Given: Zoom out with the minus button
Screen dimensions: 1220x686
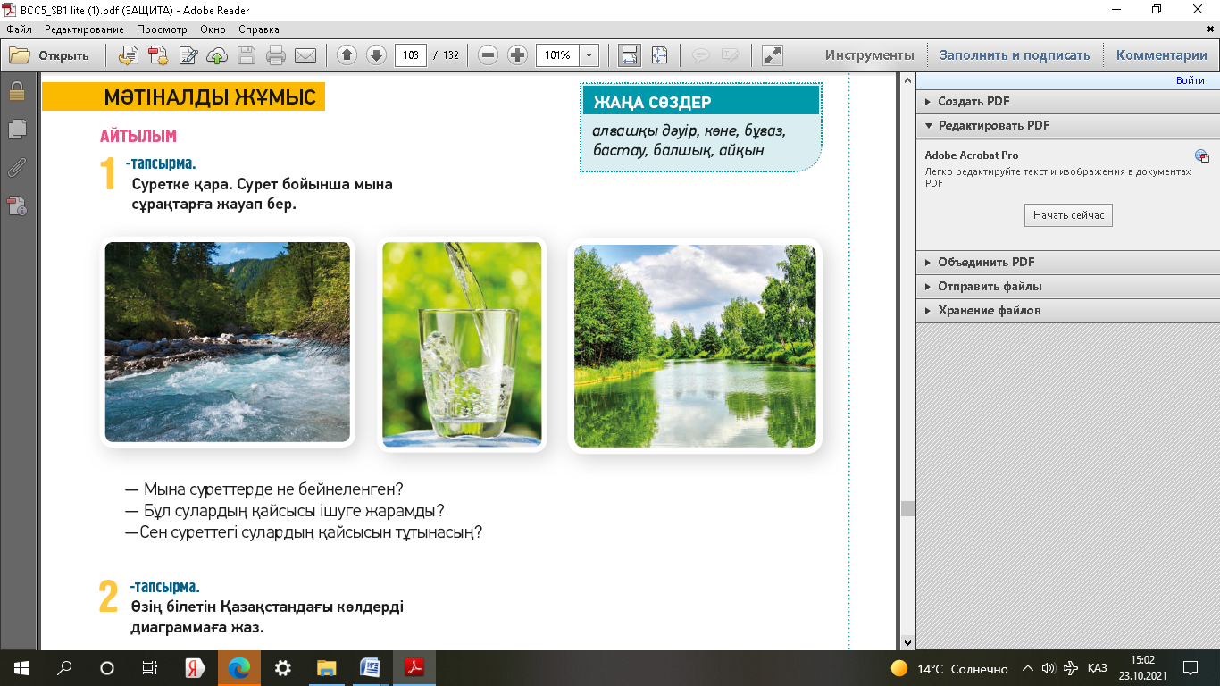Looking at the screenshot, I should click(488, 55).
